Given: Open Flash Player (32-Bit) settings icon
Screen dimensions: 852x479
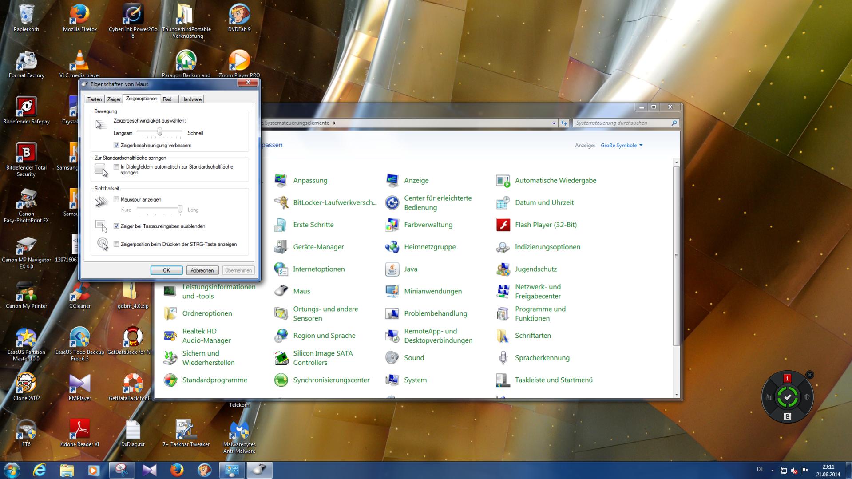Looking at the screenshot, I should 536,225.
